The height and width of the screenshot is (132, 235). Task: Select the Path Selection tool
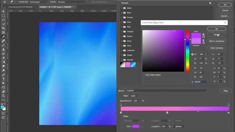(x=3, y=83)
